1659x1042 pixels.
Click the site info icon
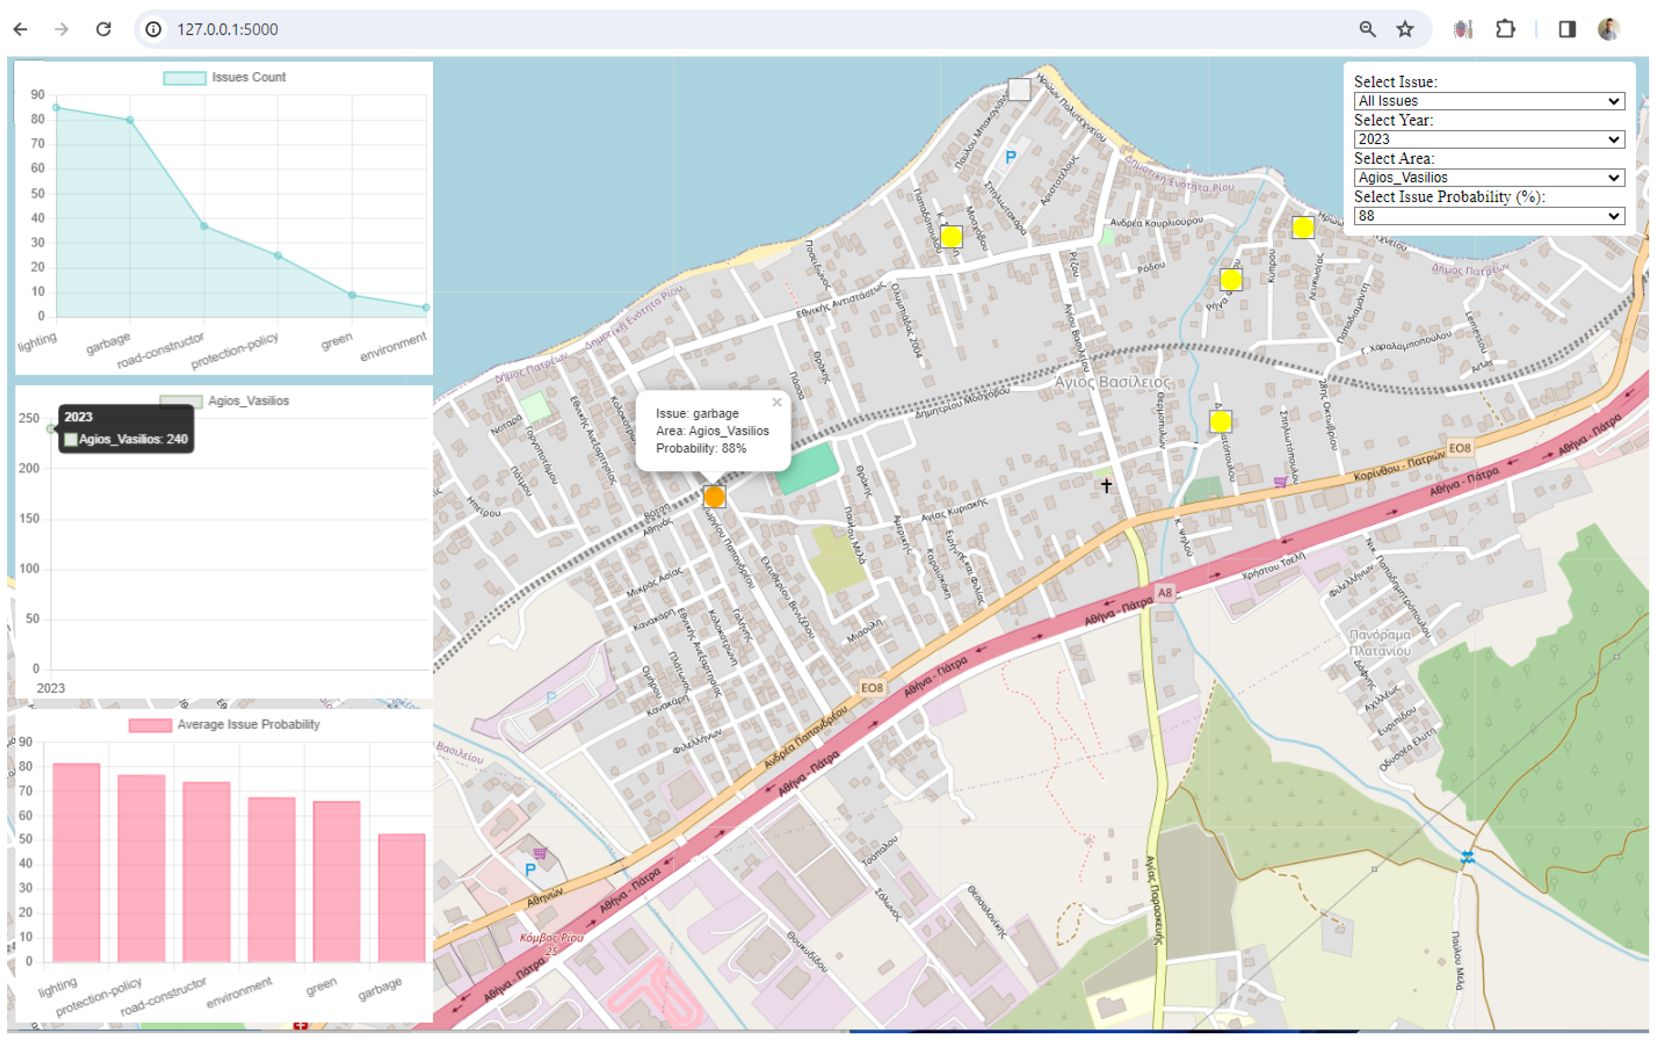(154, 29)
